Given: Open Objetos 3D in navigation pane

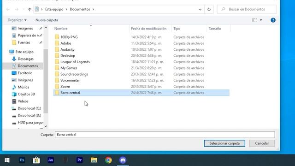Looking at the screenshot, I should coord(26,94).
